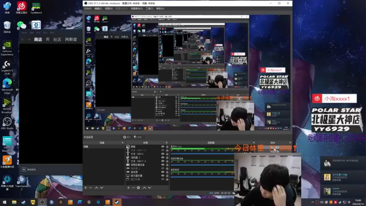Open the 编辑(E) menu in OBS

tap(98, 8)
